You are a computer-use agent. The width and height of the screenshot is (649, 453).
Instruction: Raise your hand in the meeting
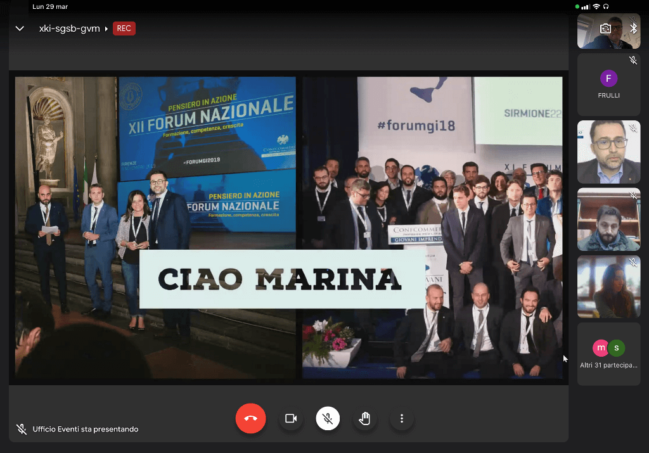click(364, 418)
